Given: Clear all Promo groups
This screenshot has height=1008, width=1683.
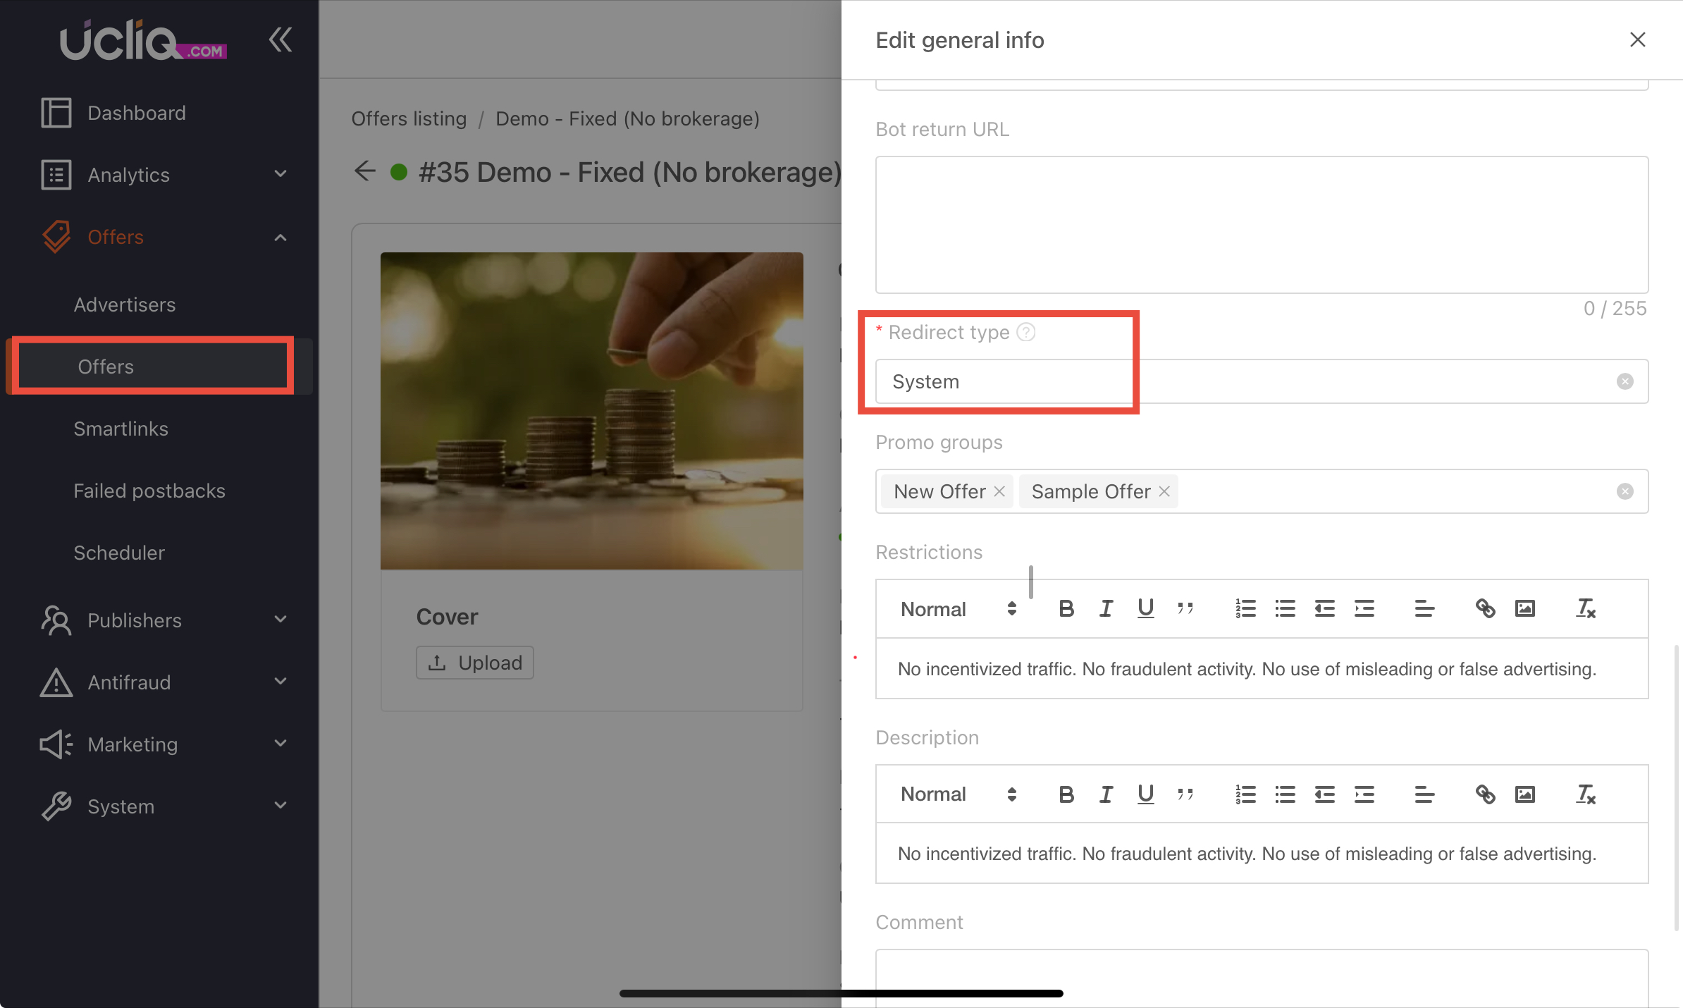Looking at the screenshot, I should click(x=1625, y=491).
